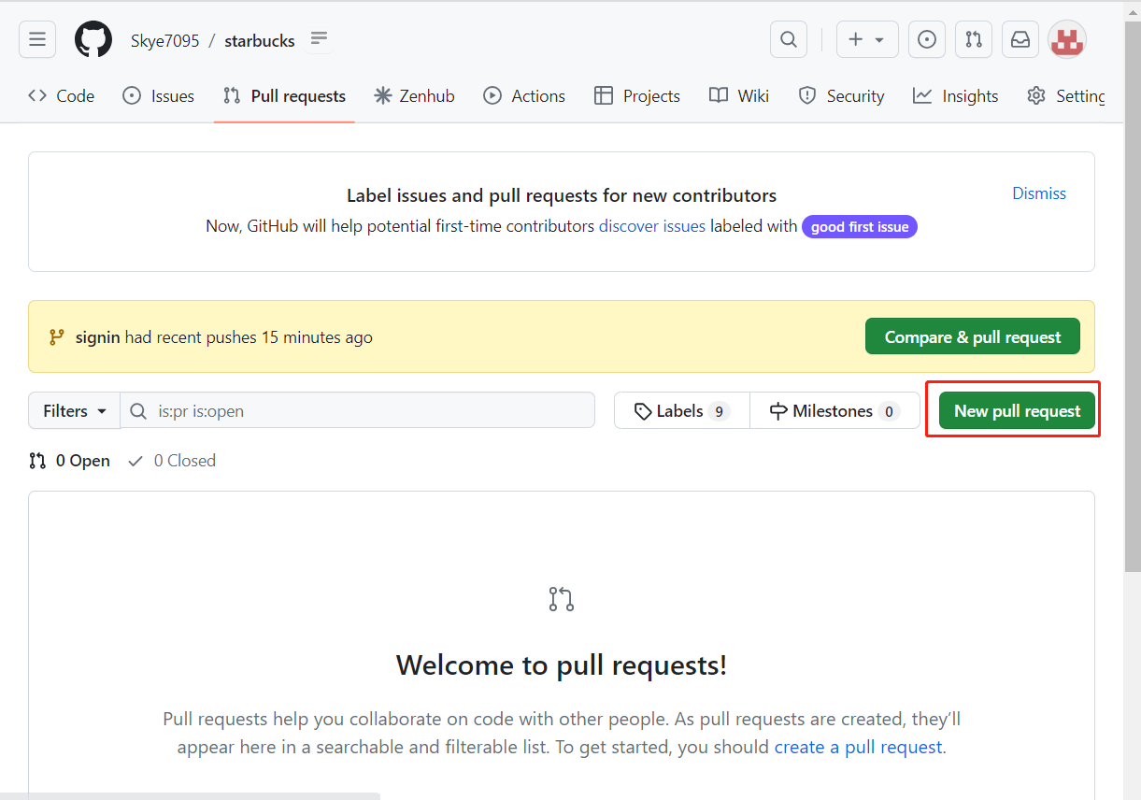Screen dimensions: 1141x800
Task: Click Compare & pull request button
Action: coord(973,336)
